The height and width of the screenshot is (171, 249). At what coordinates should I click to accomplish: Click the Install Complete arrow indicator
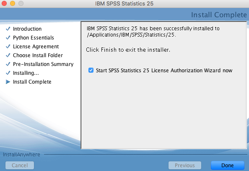click(8, 82)
